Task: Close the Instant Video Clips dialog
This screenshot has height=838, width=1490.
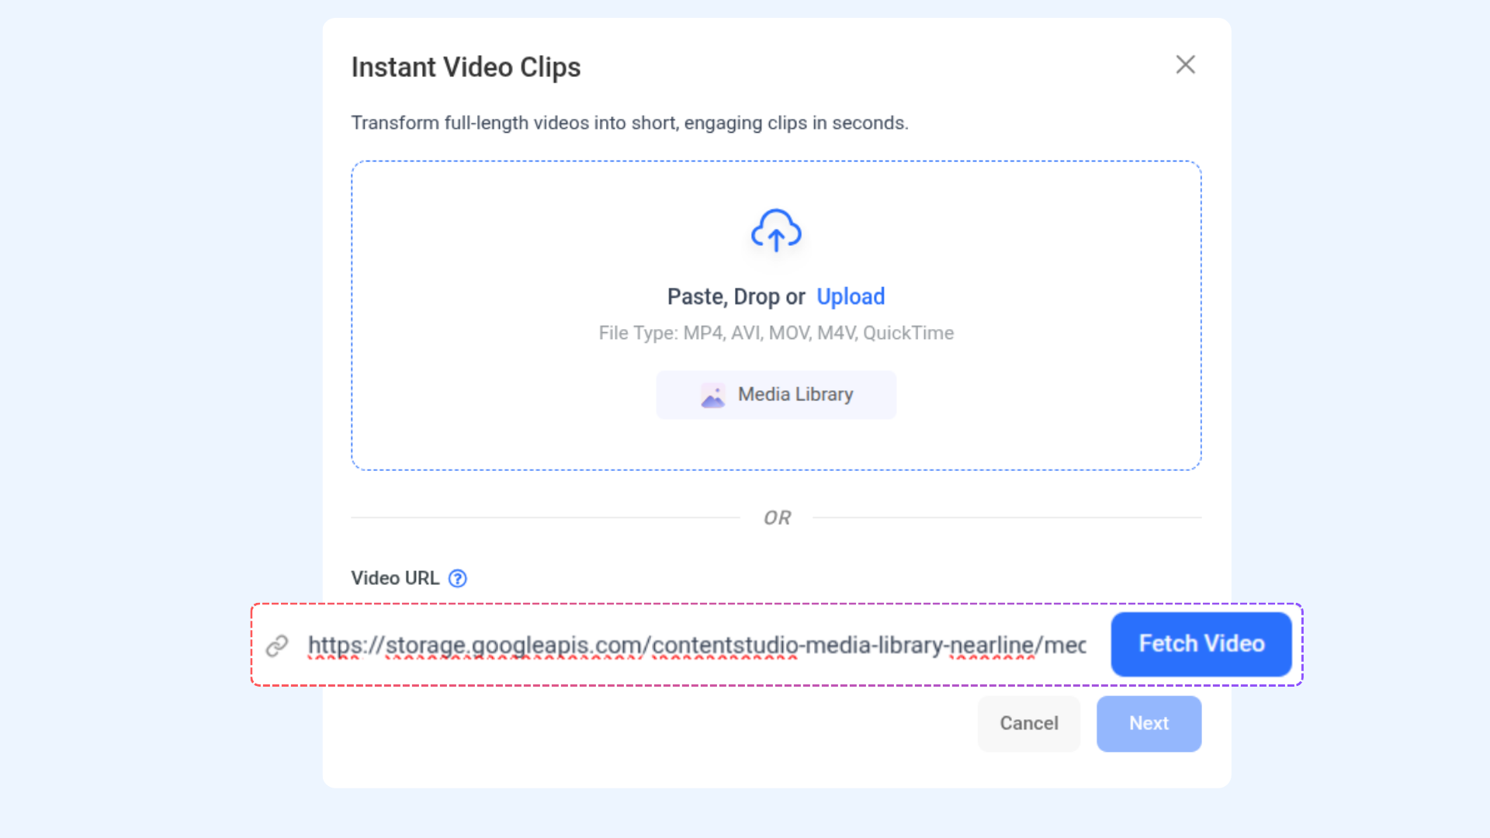Action: click(1185, 64)
